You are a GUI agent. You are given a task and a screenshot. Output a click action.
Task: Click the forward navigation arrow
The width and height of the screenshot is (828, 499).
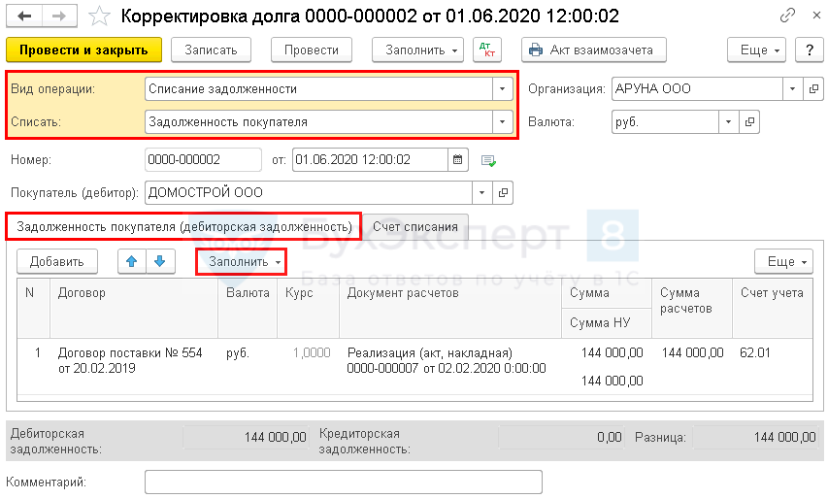[x=58, y=17]
